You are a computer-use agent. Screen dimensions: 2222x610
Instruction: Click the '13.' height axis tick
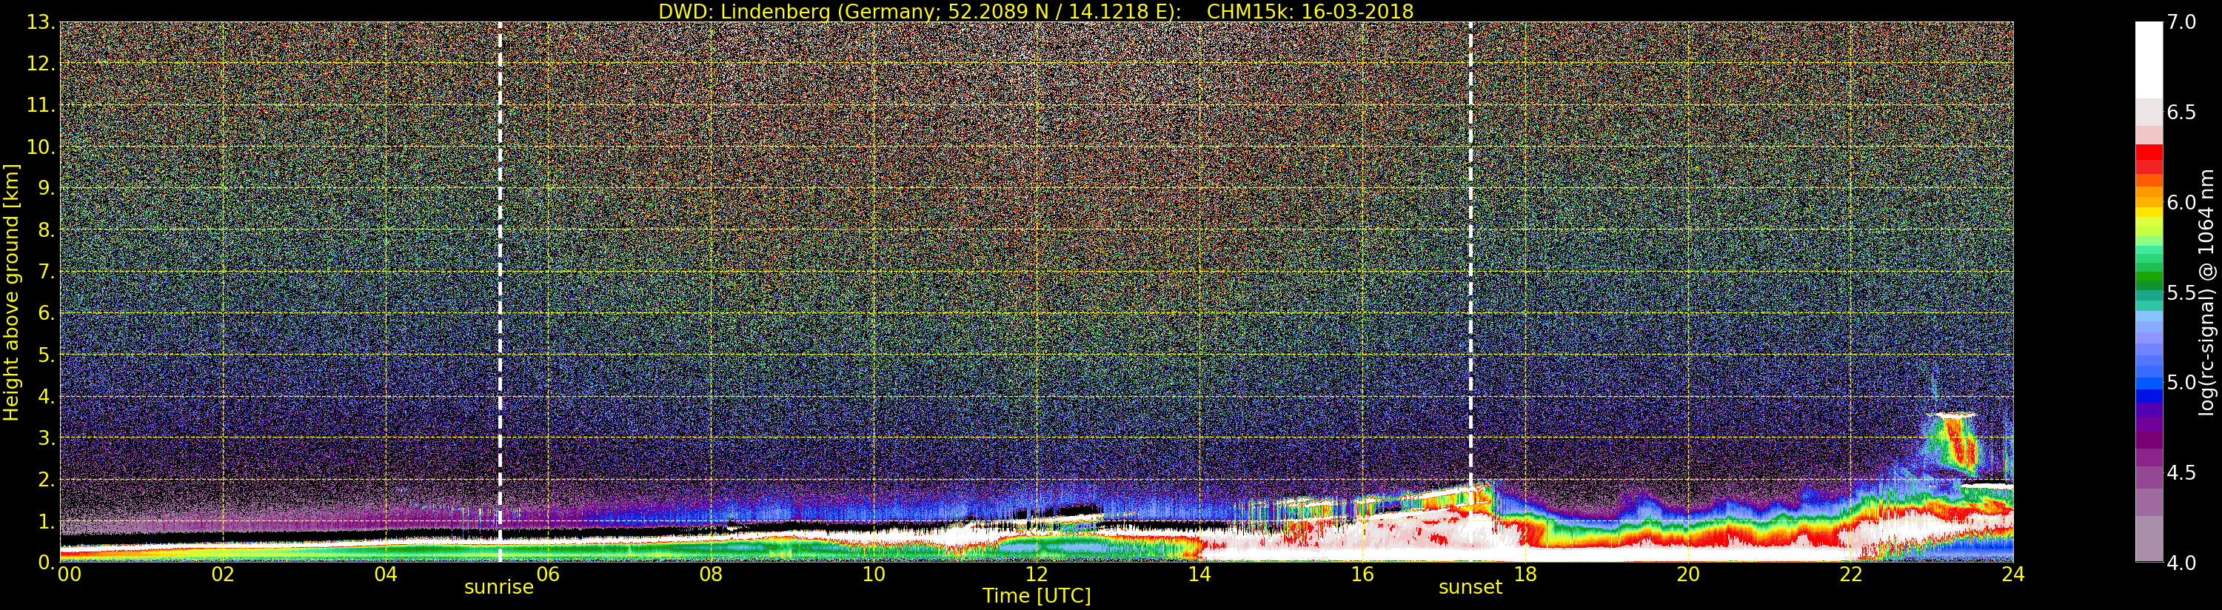[41, 22]
